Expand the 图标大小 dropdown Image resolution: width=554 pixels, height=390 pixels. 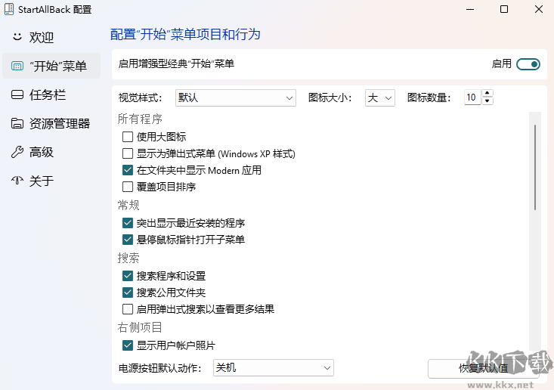(380, 97)
